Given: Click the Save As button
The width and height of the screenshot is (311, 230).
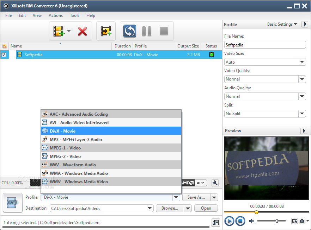Looking at the screenshot, I should tap(196, 197).
